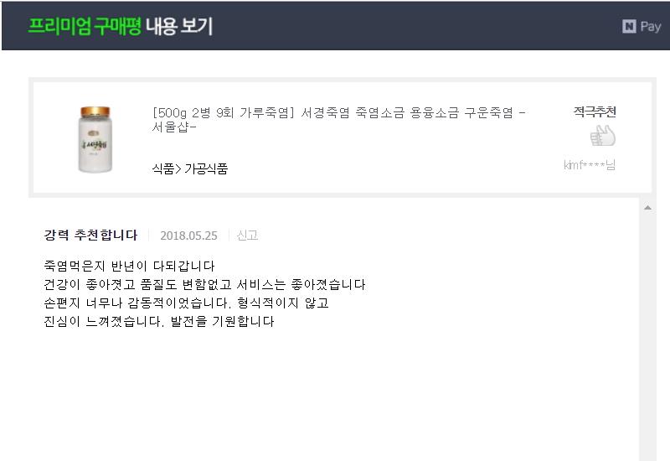Click the review line starting 손편지 너무나
670x461 pixels.
pyautogui.click(x=186, y=303)
